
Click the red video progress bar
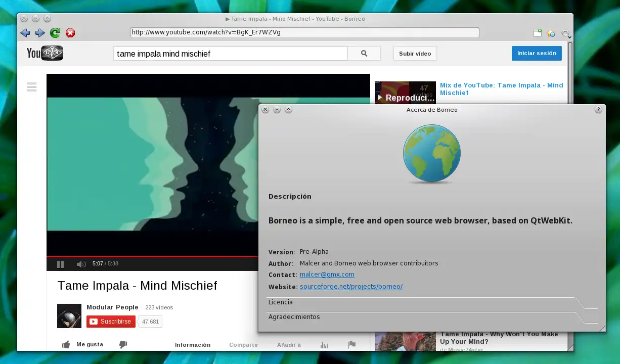pyautogui.click(x=152, y=257)
